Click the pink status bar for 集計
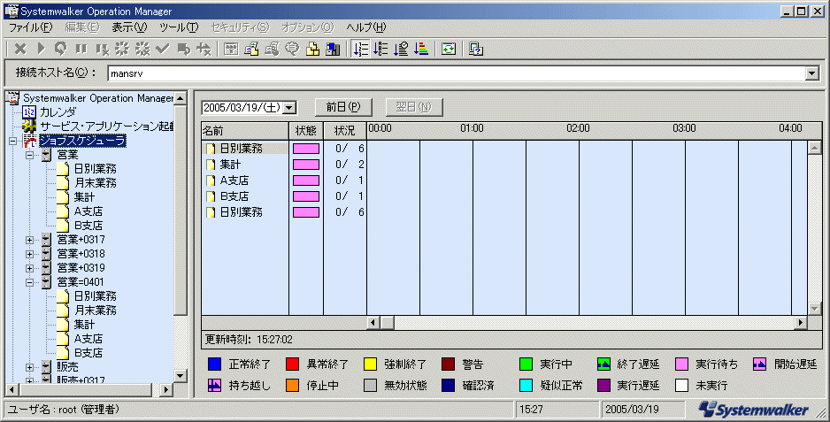The height and width of the screenshot is (422, 830). coord(306,165)
